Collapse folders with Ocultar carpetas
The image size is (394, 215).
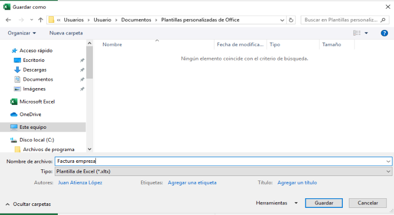tap(28, 204)
